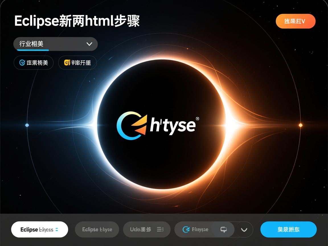Select the white Eclipse tab
The image size is (328, 246).
39,229
